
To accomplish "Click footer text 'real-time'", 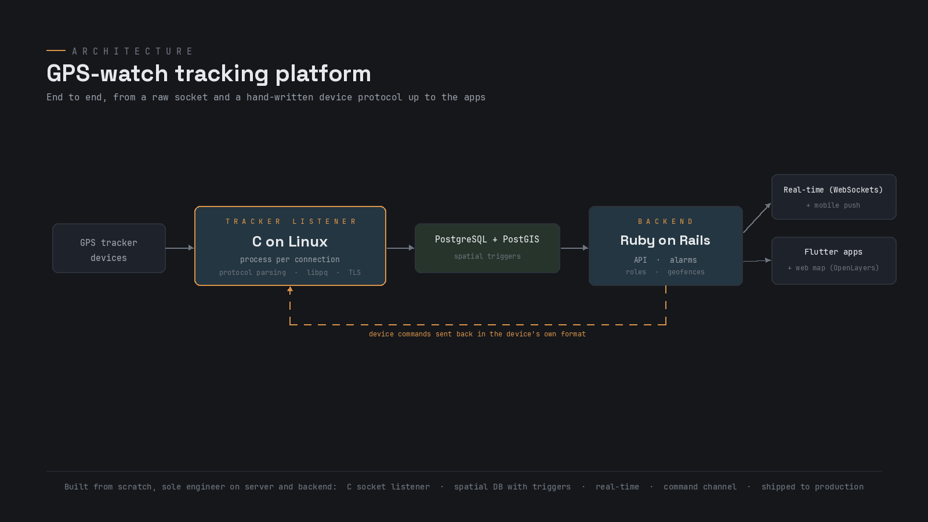I will coord(617,487).
